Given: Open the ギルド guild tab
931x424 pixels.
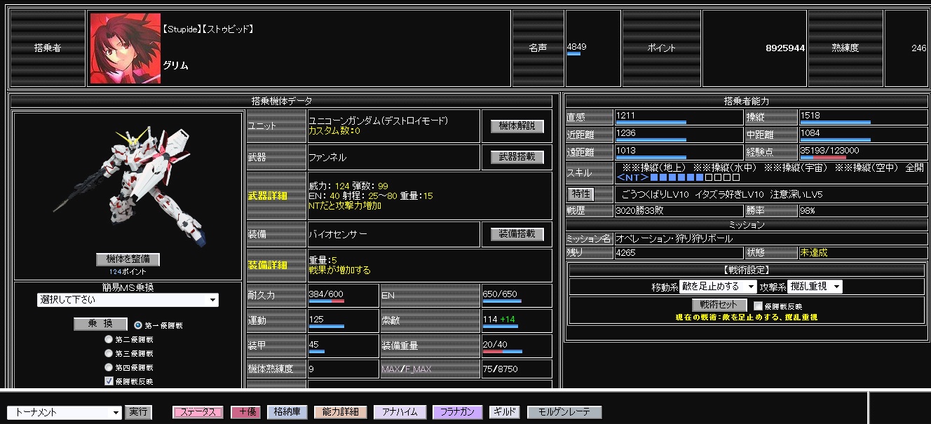Looking at the screenshot, I should (x=505, y=413).
